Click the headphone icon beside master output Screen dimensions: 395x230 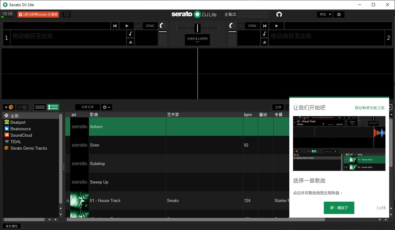click(x=279, y=14)
